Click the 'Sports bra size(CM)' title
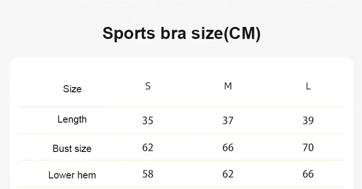362x189 pixels. 181,34
